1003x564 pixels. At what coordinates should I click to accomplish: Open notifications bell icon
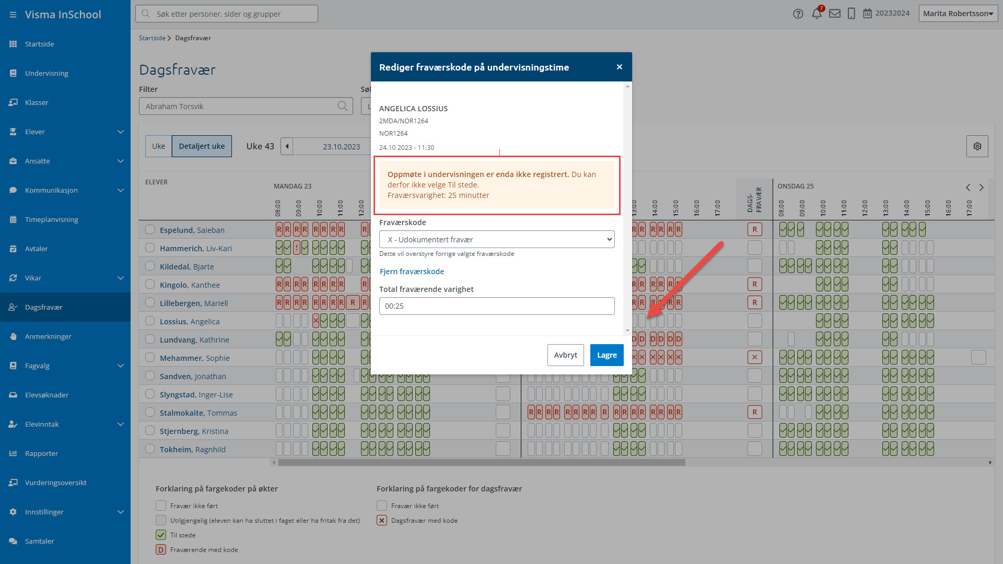tap(817, 14)
